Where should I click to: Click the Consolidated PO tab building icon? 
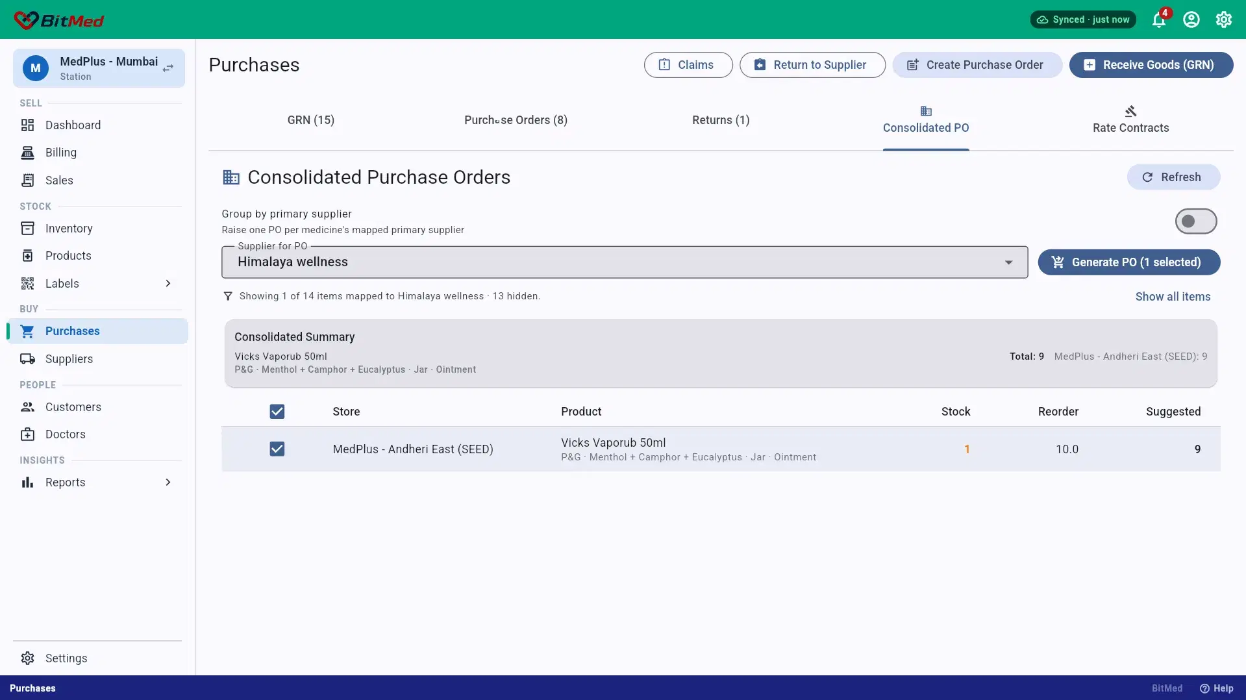(926, 111)
